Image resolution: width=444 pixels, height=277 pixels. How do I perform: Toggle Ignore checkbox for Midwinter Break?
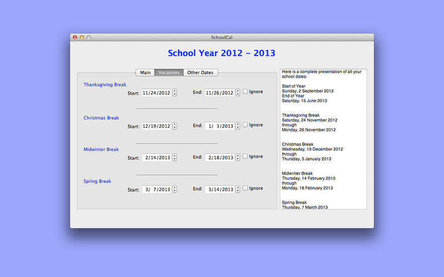(x=245, y=157)
